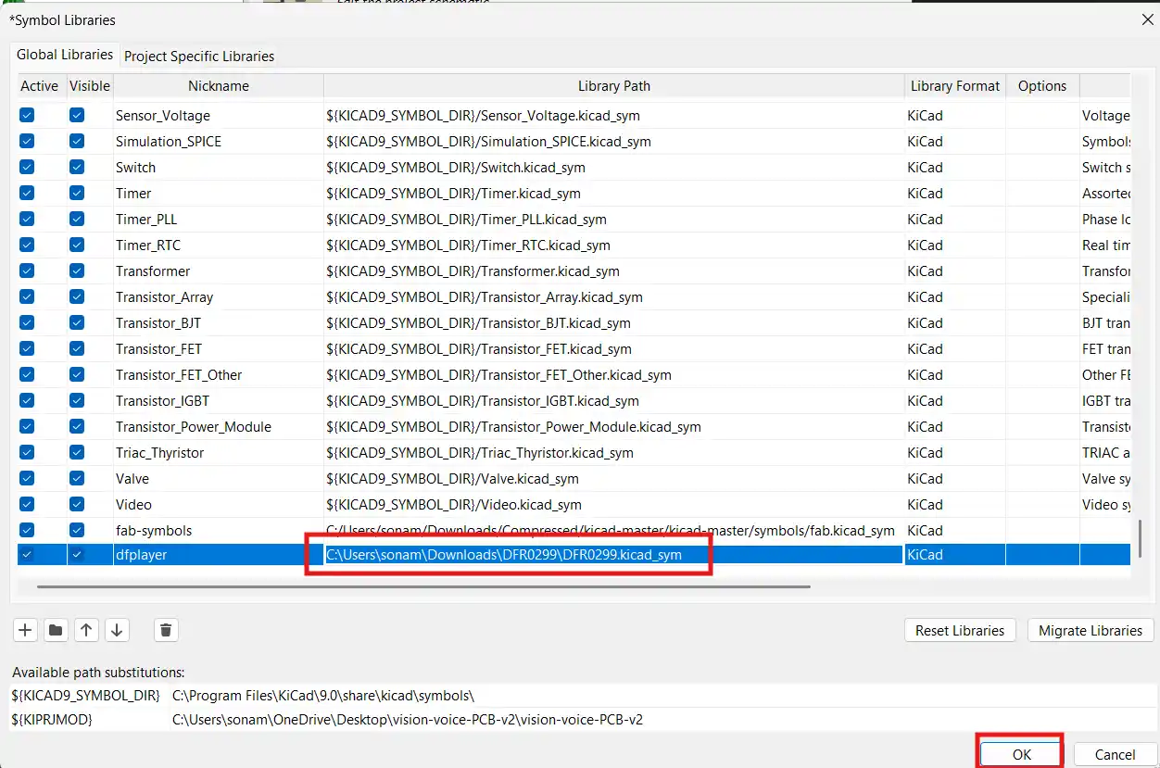
Task: Toggle Active checkbox for Valve library
Action: pos(27,479)
